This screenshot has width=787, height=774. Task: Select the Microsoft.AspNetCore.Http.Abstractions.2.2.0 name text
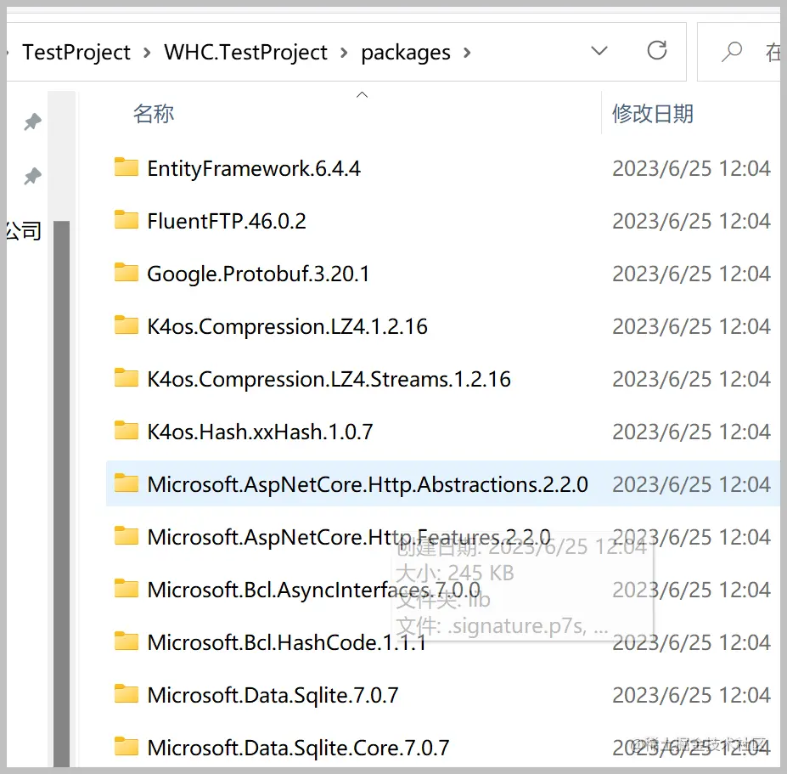click(368, 485)
